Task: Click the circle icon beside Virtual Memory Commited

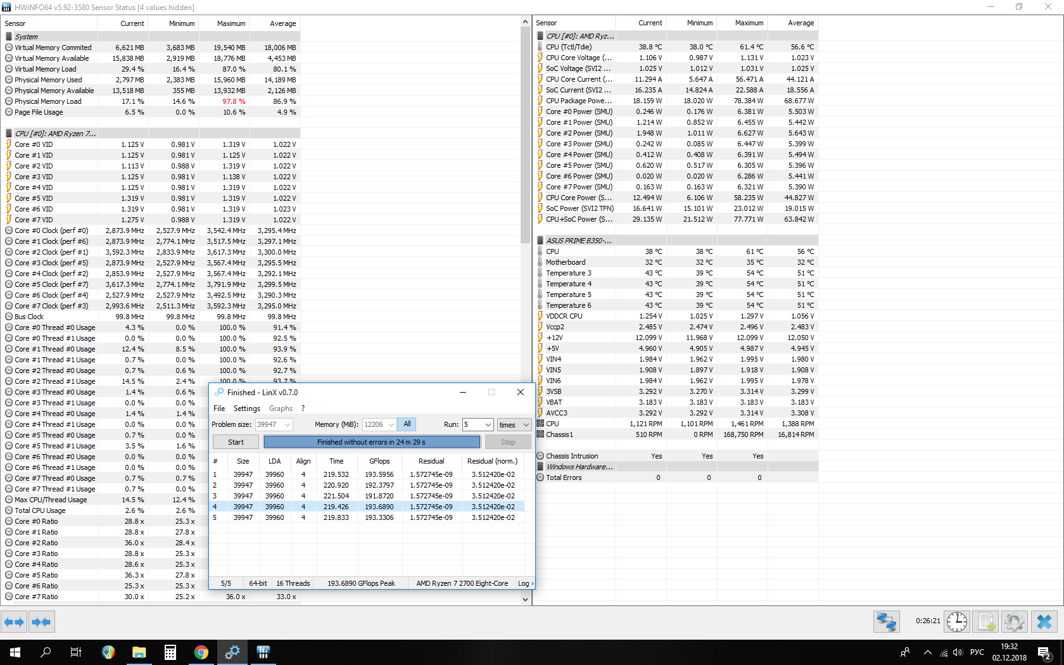Action: (x=9, y=47)
